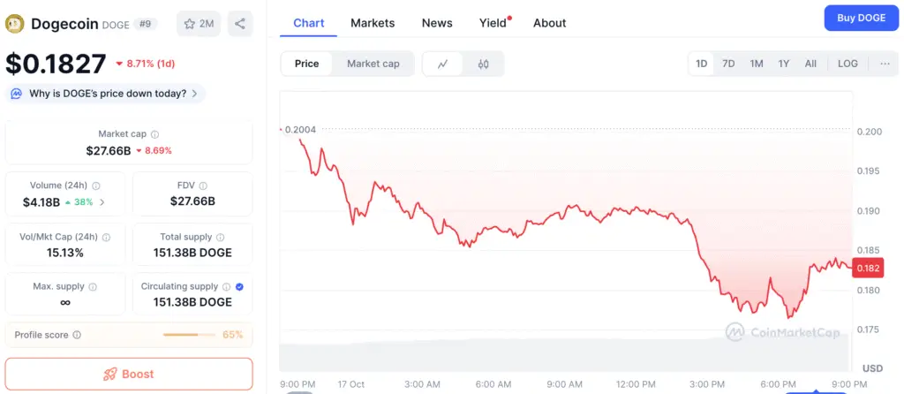
Task: Click the 0.182 current price marker
Action: [x=868, y=269]
